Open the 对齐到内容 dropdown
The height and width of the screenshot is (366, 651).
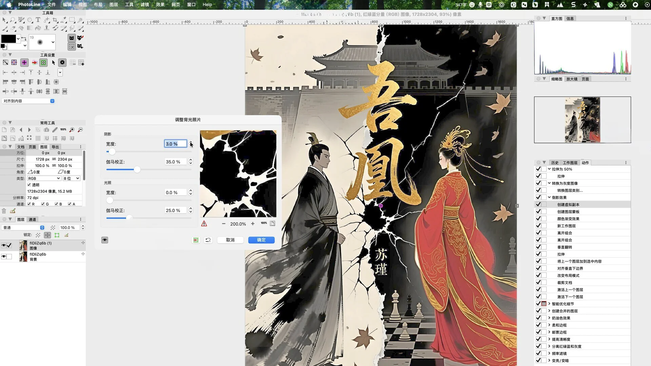click(52, 101)
